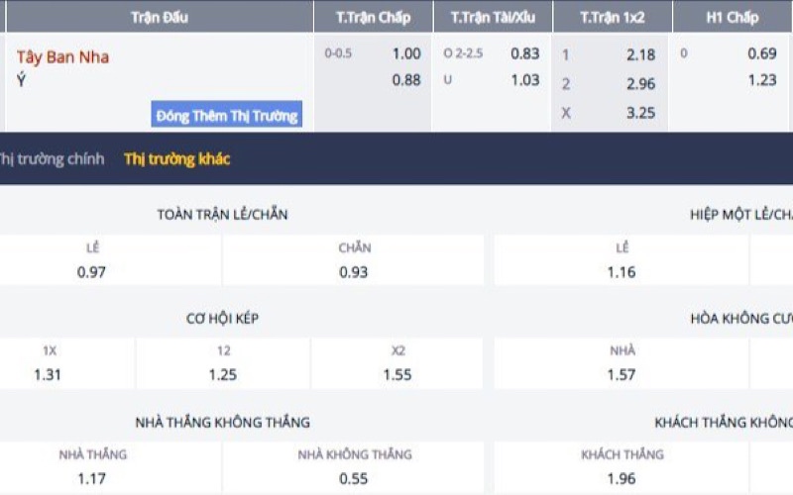The height and width of the screenshot is (495, 793).
Task: Choose 1x2 home win odds 2.18
Action: click(640, 55)
